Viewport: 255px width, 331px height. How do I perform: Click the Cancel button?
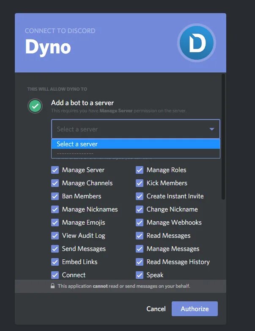click(156, 309)
